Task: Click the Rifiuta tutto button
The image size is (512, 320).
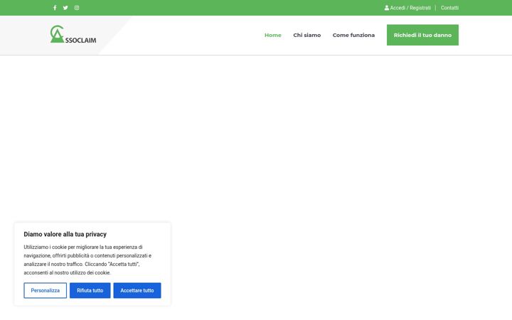Action: coord(90,290)
